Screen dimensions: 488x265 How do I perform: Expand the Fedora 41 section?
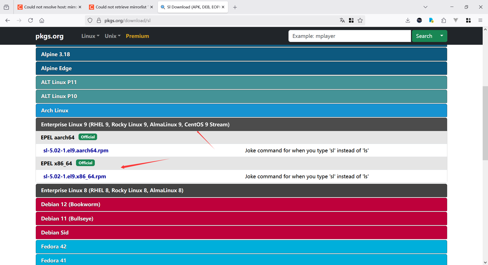tap(241, 260)
